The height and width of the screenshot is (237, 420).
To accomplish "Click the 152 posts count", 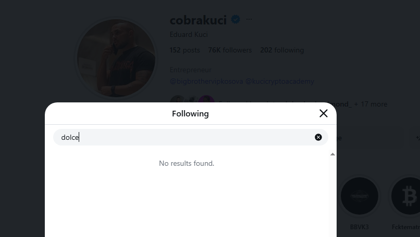I will [x=184, y=50].
